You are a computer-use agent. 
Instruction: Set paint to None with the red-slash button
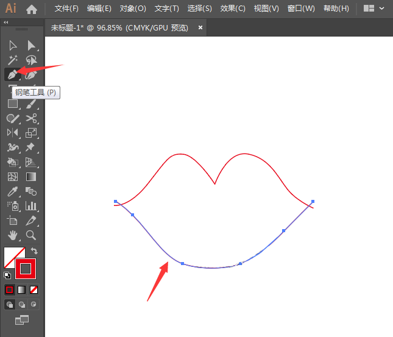34,289
